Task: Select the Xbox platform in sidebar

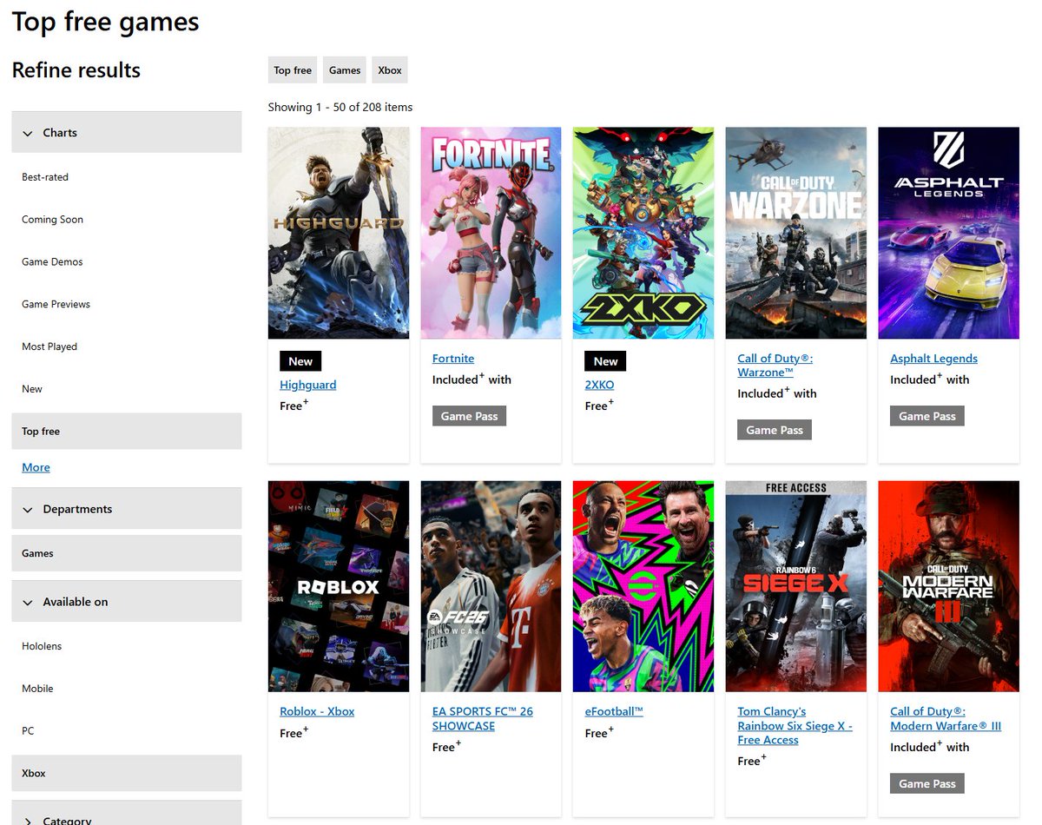Action: click(x=126, y=773)
